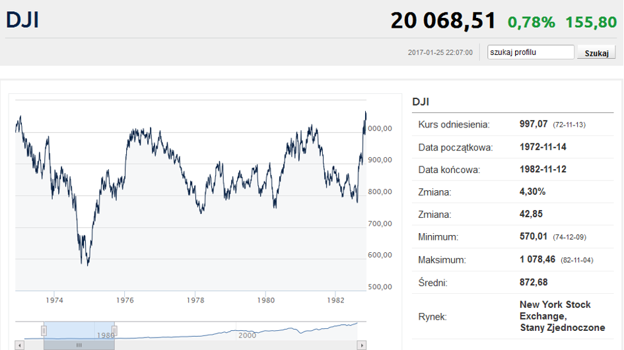The height and width of the screenshot is (350, 624).
Task: Click the DJI title heading
Action: pyautogui.click(x=22, y=20)
